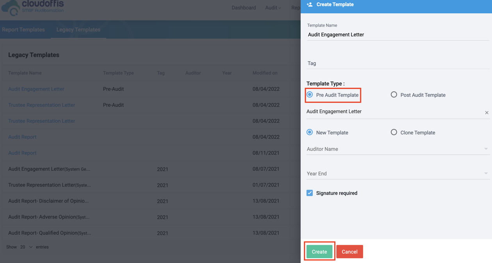This screenshot has width=492, height=263.
Task: Open the Audit Report template from the list
Action: (x=22, y=137)
